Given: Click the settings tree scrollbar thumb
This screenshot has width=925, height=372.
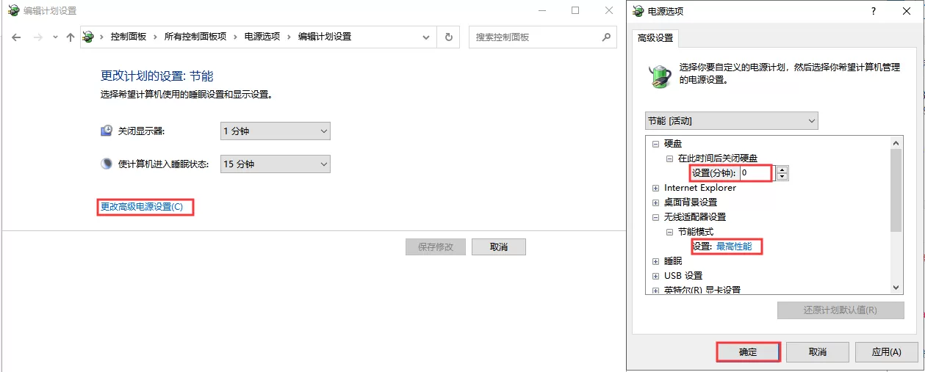Looking at the screenshot, I should 896,190.
